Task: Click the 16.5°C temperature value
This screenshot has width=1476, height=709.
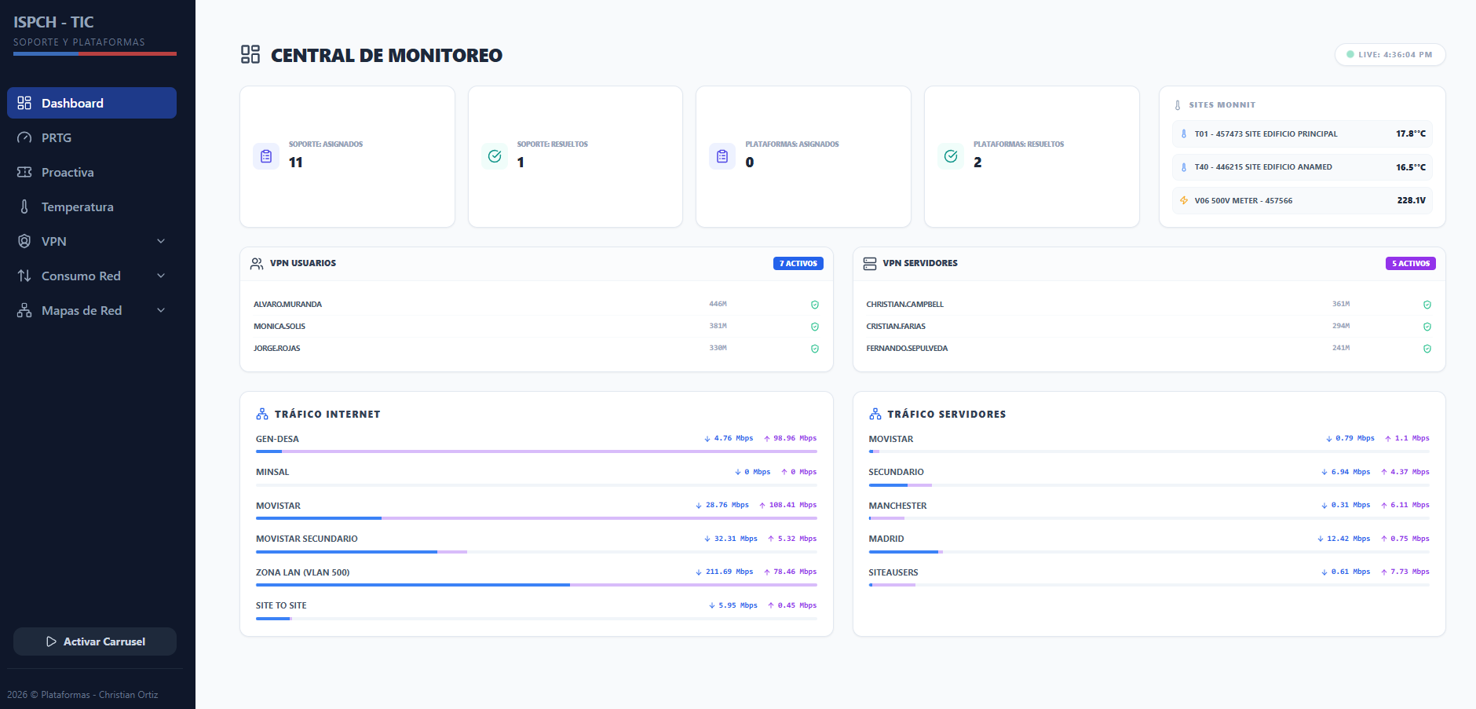Action: 1410,167
